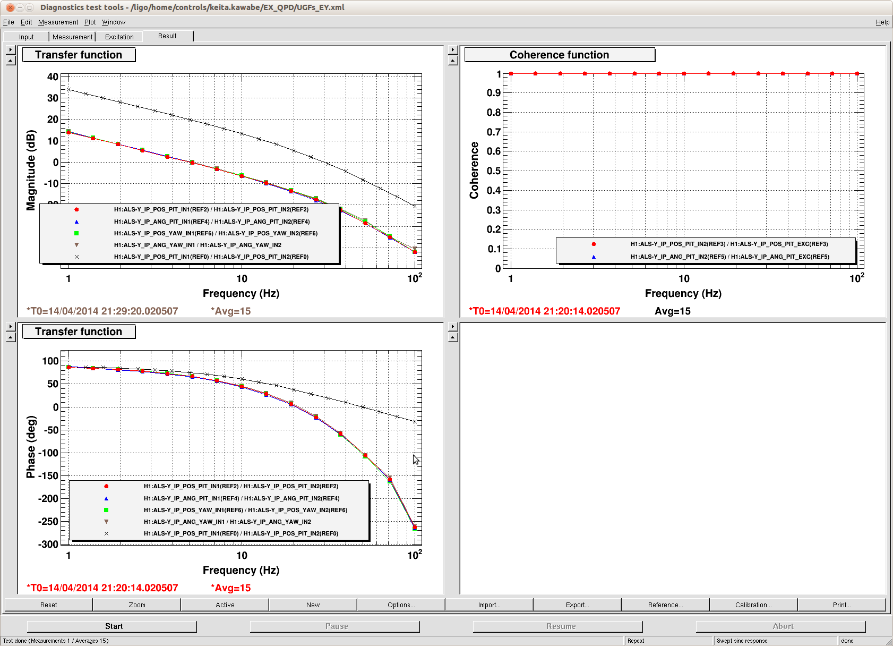Click the New button
The image size is (893, 646).
pos(313,605)
